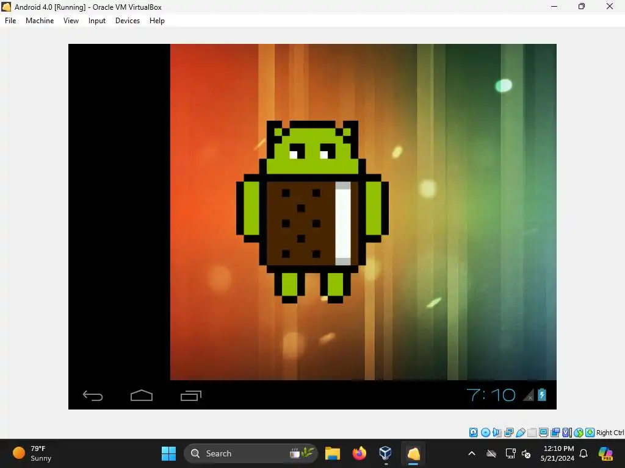Tap the Android home navigation button
The width and height of the screenshot is (625, 468).
(x=142, y=395)
